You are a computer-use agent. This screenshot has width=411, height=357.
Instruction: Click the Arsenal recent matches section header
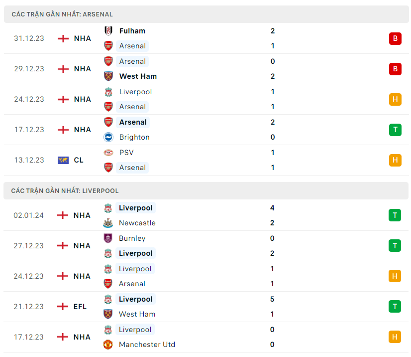62,14
